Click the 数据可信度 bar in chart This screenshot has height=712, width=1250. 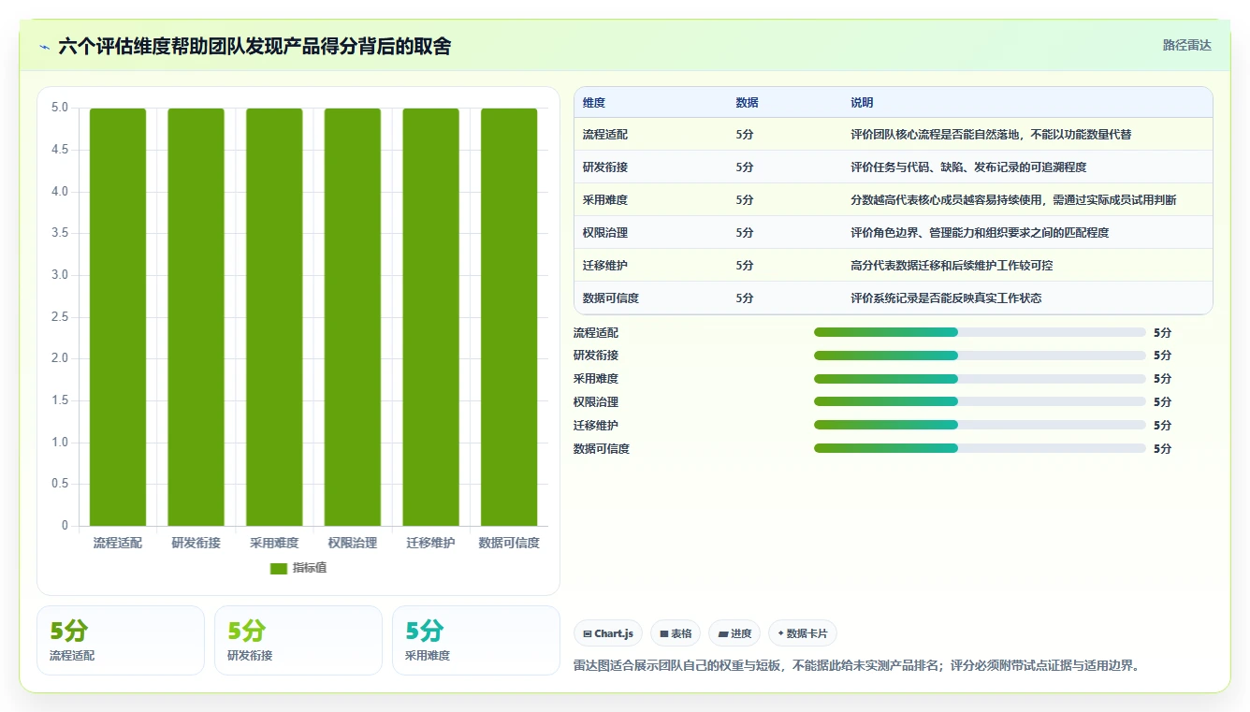[509, 317]
